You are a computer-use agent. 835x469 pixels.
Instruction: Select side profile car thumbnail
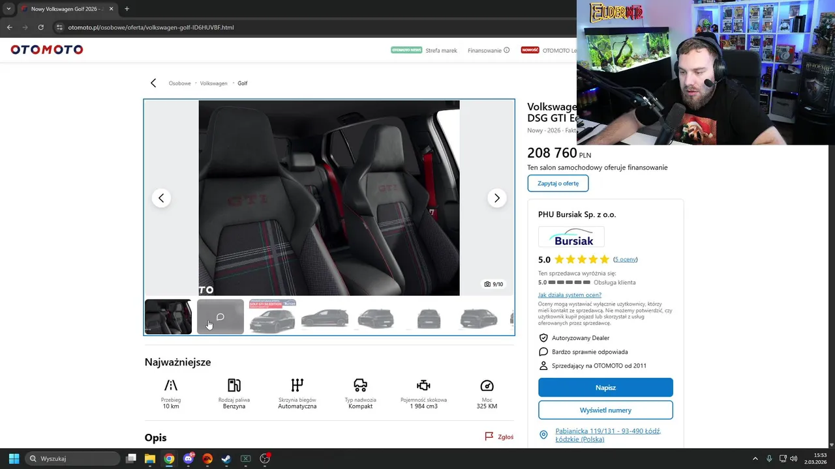click(x=324, y=317)
